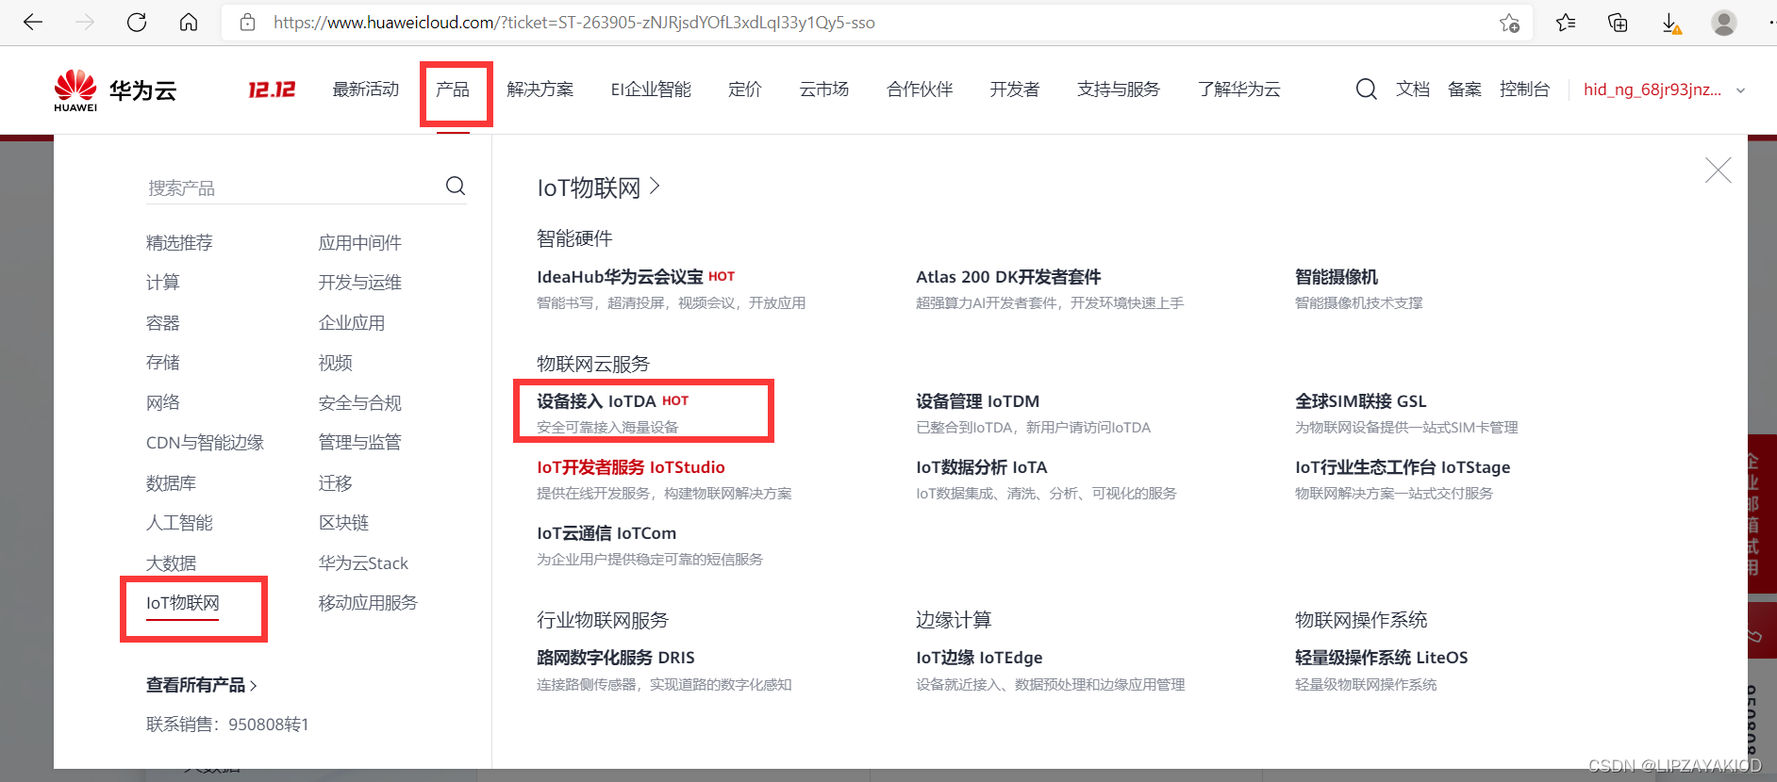Open 轻量级操作系统 LiteOS product

point(1382,658)
